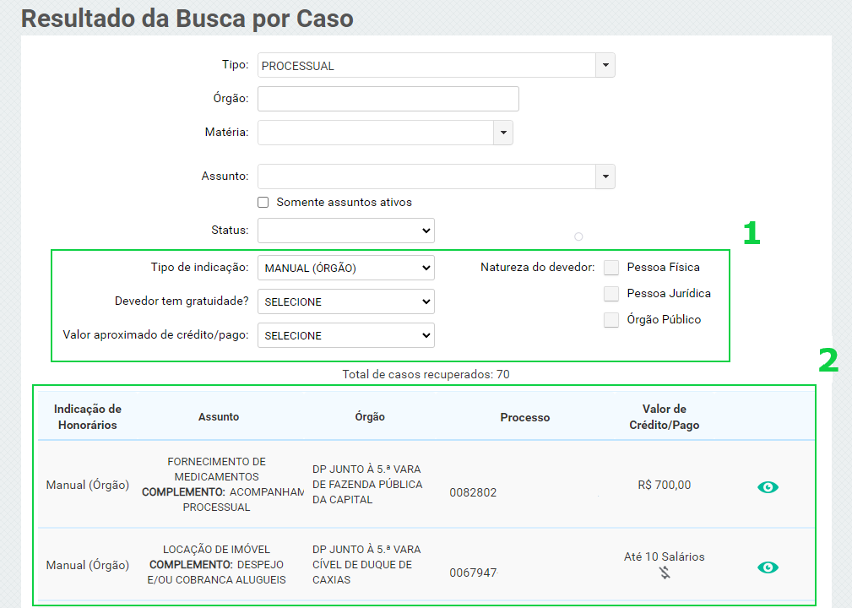View details of case 0082802 via eye icon
This screenshot has width=852, height=608.
(x=768, y=487)
